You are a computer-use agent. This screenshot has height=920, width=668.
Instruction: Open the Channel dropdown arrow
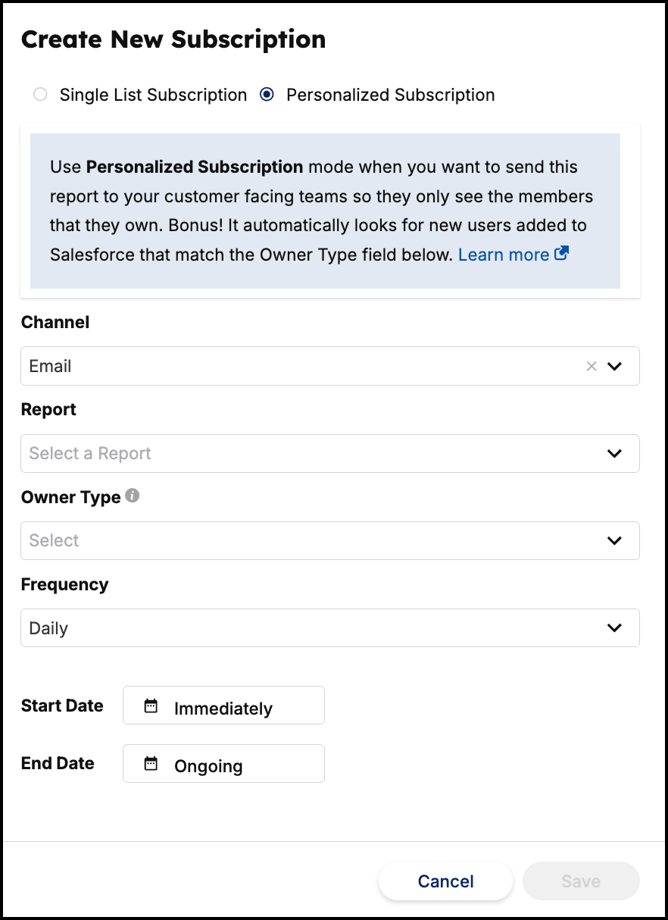(615, 366)
